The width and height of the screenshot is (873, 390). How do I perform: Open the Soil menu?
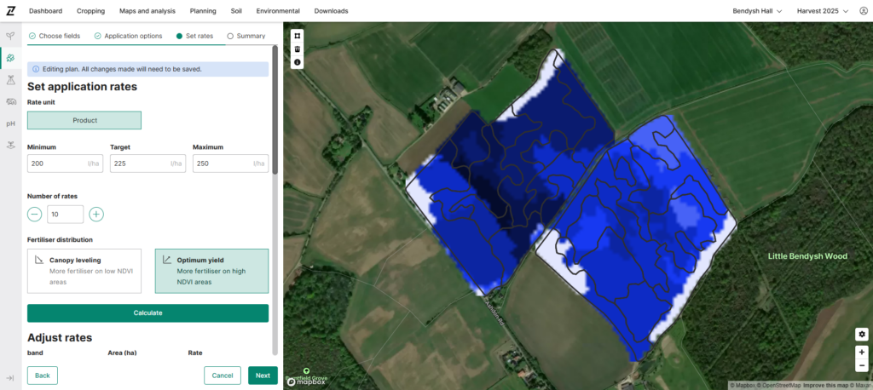(x=236, y=11)
